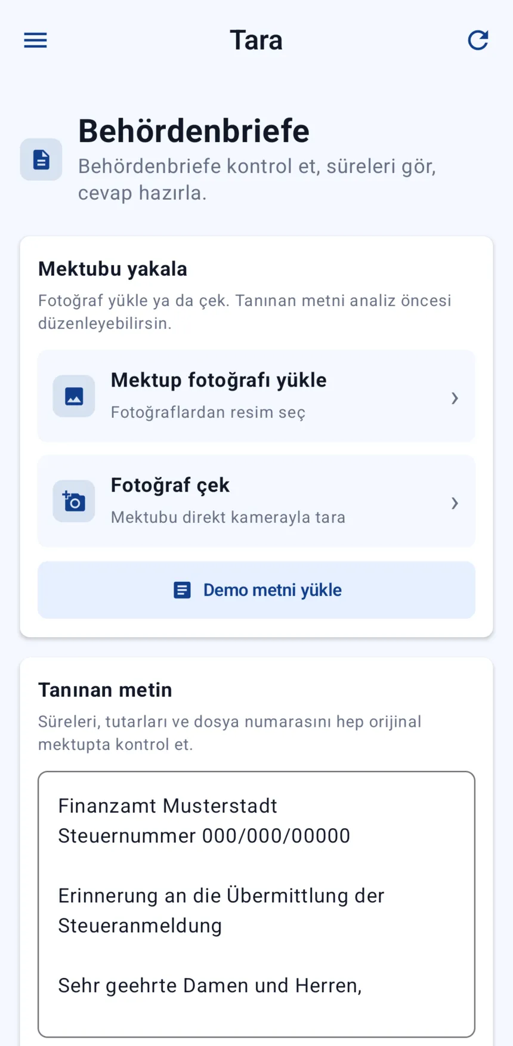The image size is (513, 1046).
Task: Click the Mektubu yakala card heading
Action: tap(113, 269)
